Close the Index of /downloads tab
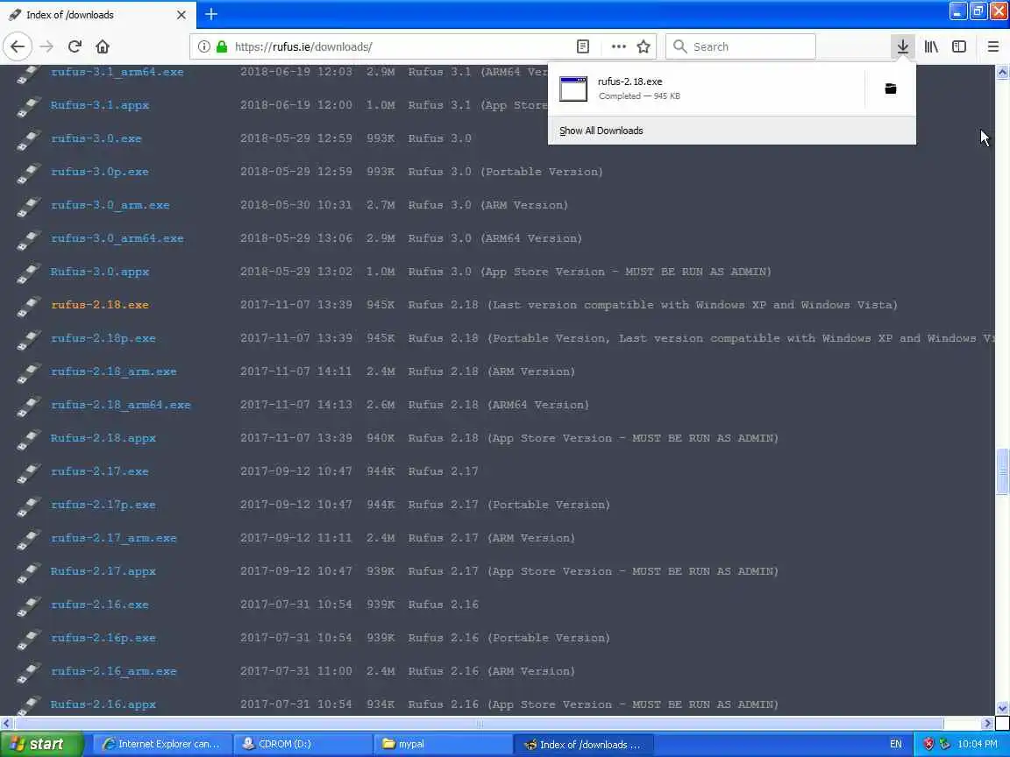 [181, 14]
